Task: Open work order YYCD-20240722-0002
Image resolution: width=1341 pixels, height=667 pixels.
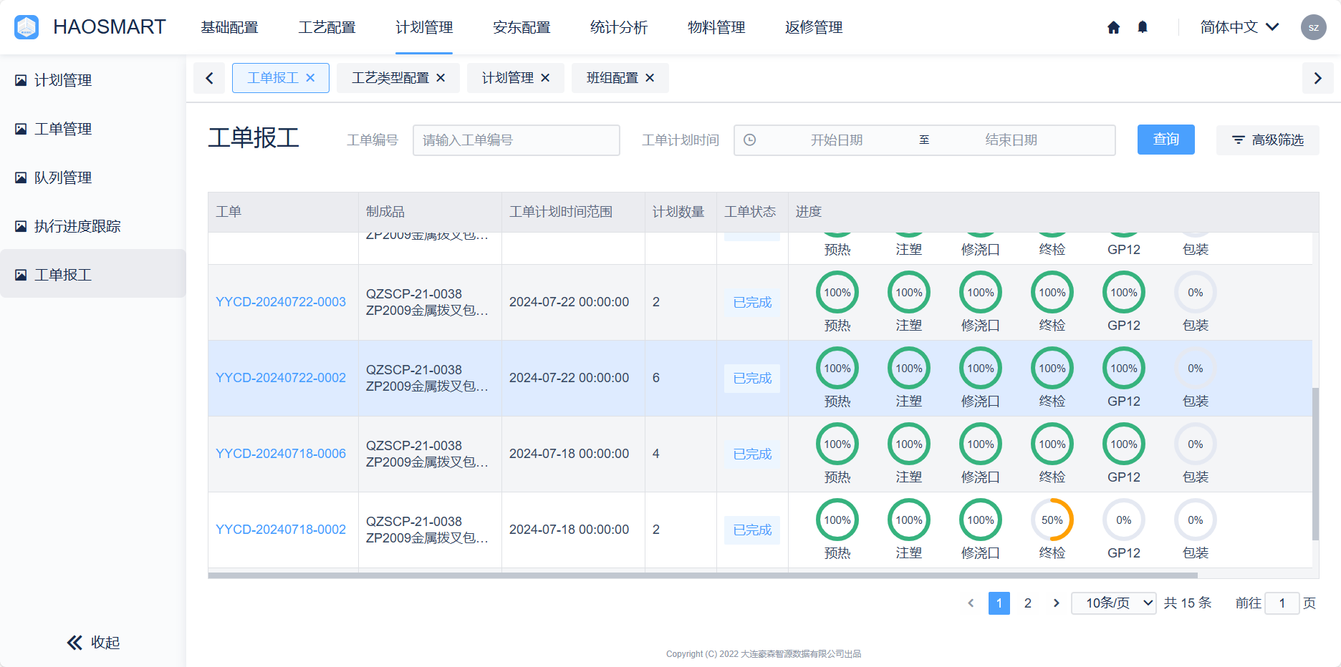Action: click(x=281, y=378)
